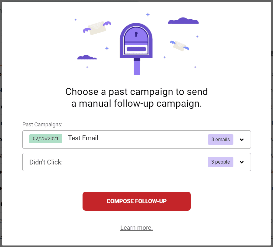This screenshot has height=247, width=273.
Task: Click the winged envelope left of mailbox
Action: click(x=97, y=28)
